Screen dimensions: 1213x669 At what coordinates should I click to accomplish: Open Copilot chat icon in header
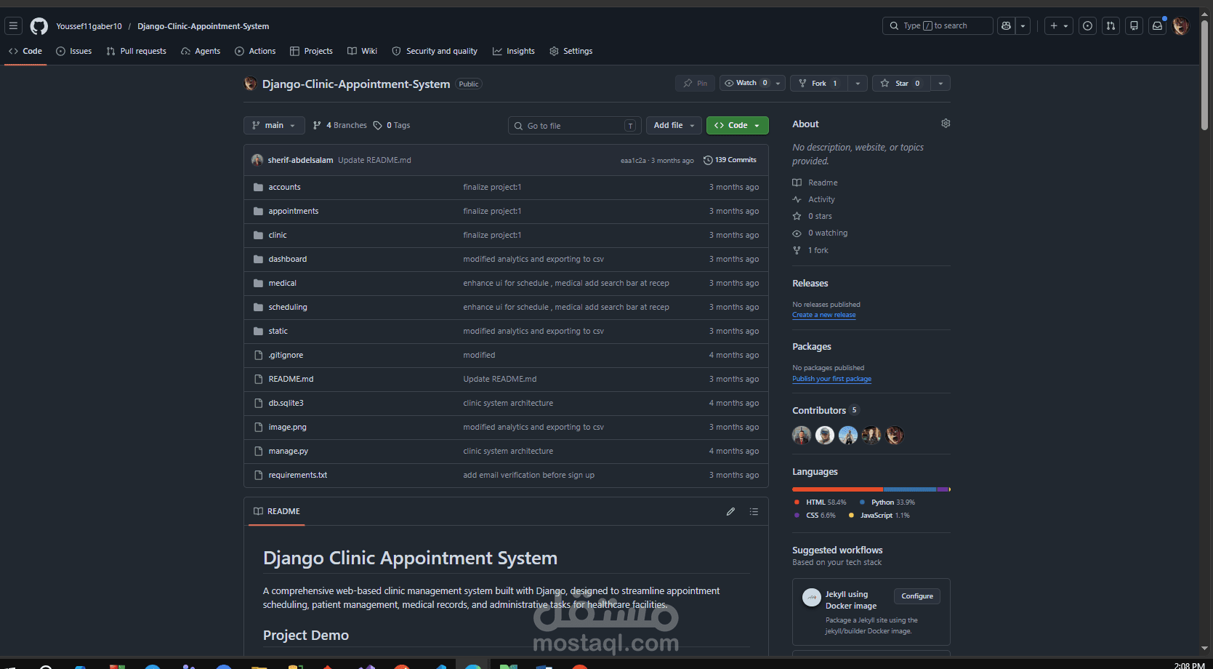(x=1006, y=26)
